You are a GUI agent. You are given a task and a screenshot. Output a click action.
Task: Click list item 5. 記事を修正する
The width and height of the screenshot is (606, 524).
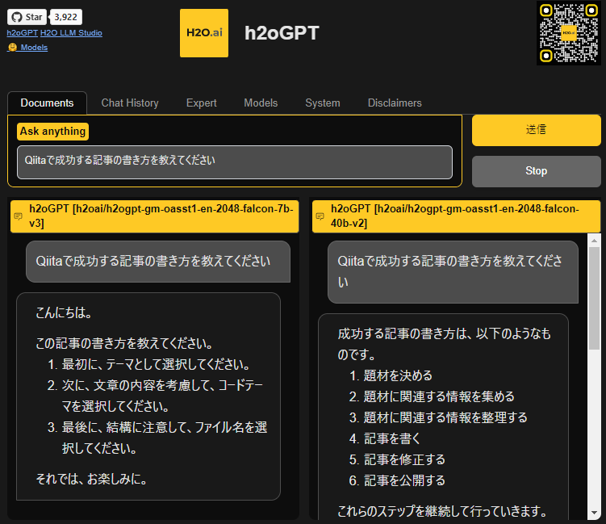[397, 459]
